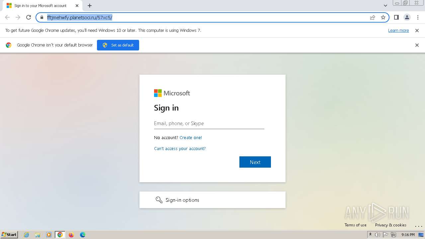Open the Action Center flag icon
The image size is (425, 239).
point(385,235)
